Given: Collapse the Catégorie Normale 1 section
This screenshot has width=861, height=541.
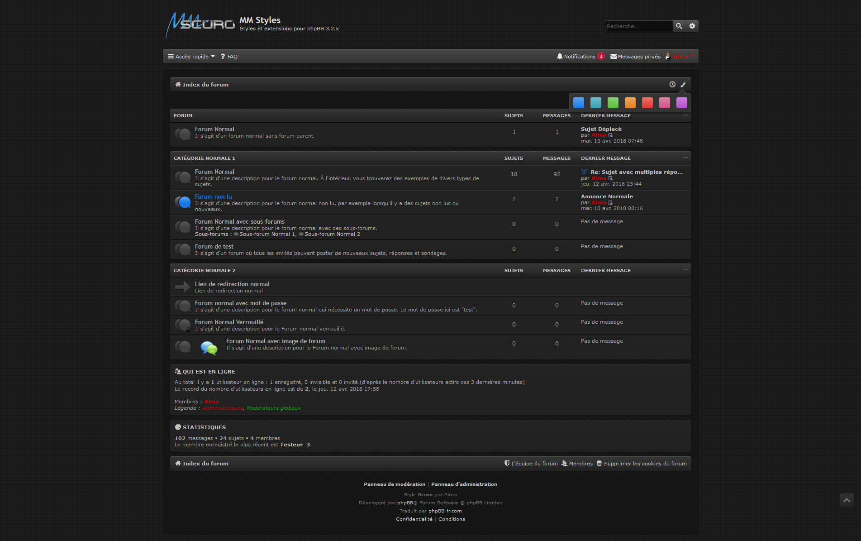Looking at the screenshot, I should [685, 158].
